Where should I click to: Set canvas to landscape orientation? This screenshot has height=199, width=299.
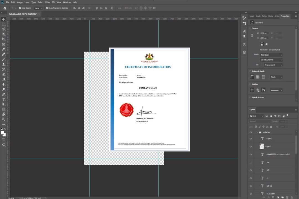tap(267, 44)
